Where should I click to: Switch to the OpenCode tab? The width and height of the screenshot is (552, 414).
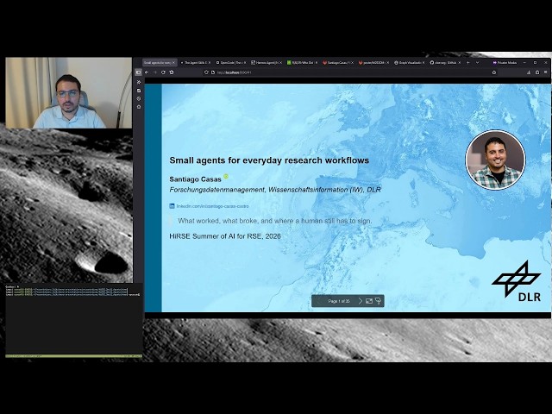(x=231, y=63)
